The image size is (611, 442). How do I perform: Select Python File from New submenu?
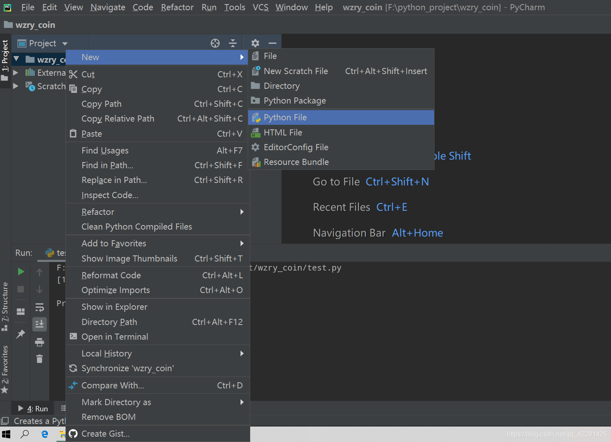341,117
